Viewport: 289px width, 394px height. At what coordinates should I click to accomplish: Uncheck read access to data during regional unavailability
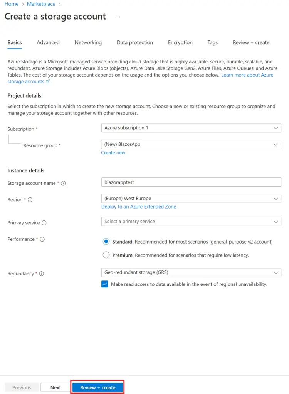pyautogui.click(x=104, y=284)
